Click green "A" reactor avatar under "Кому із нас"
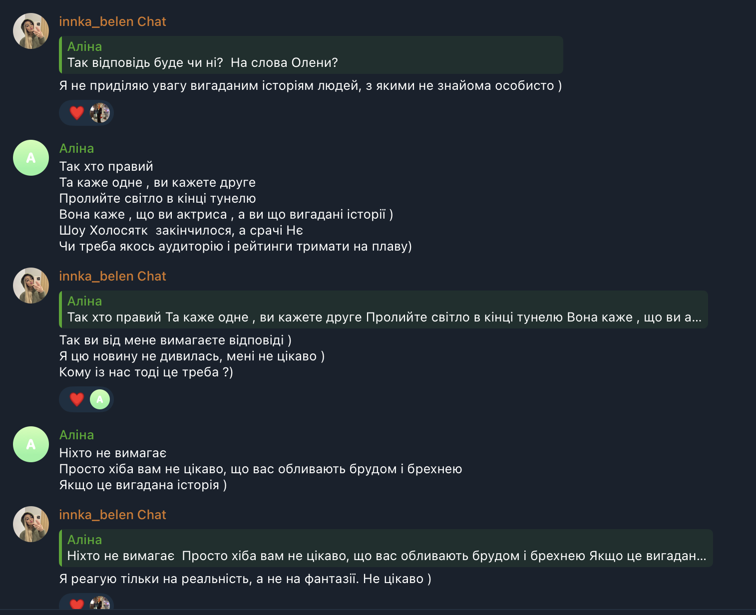The height and width of the screenshot is (615, 756). click(100, 399)
